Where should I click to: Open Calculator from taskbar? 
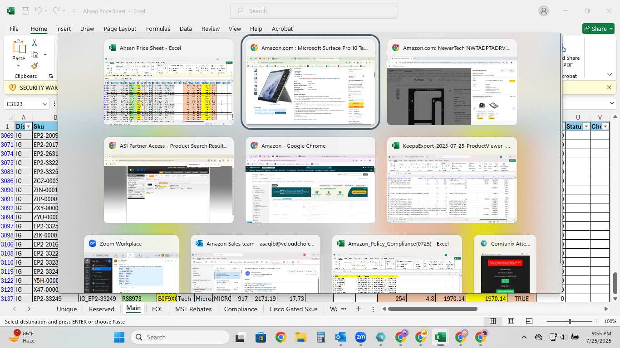pos(320,337)
